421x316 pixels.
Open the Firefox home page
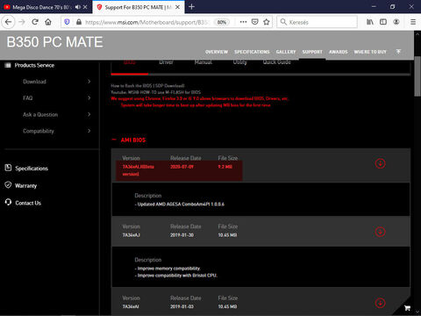point(48,22)
